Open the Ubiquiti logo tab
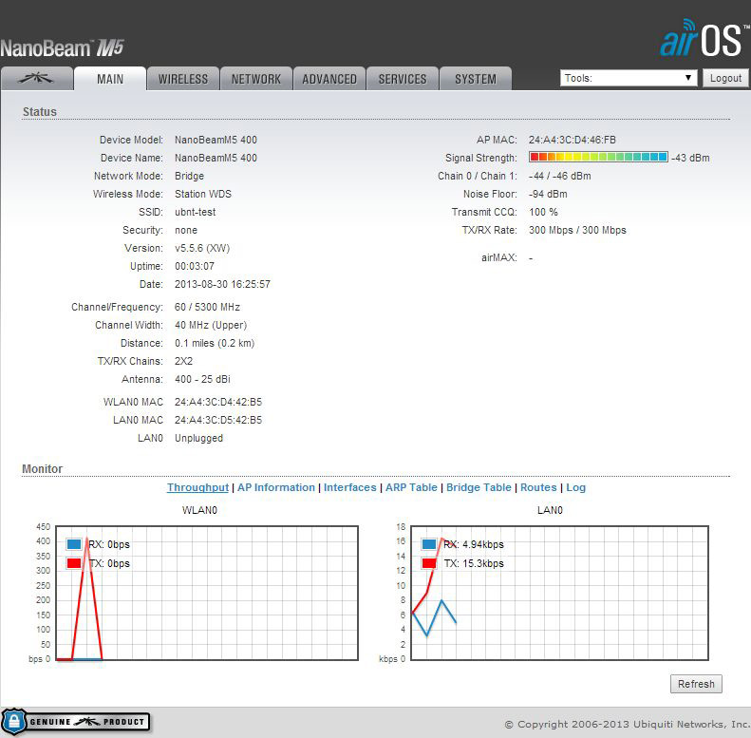 [x=36, y=79]
